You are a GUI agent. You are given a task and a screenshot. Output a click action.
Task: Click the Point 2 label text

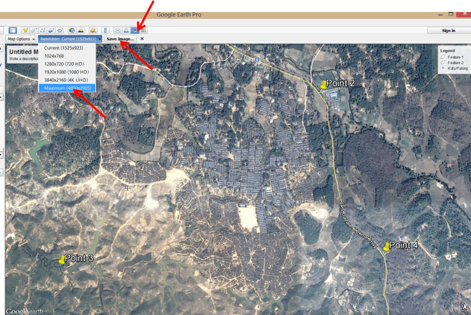coord(341,84)
